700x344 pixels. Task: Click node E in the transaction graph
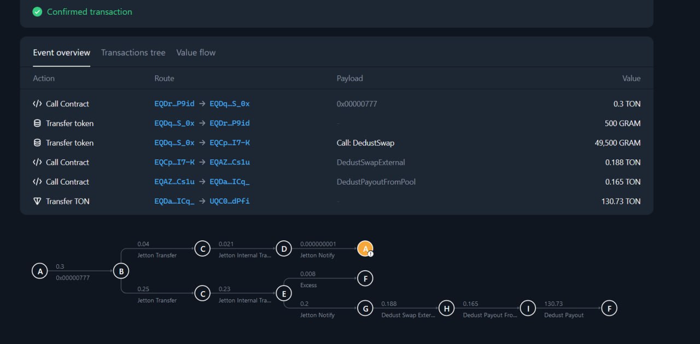point(283,294)
